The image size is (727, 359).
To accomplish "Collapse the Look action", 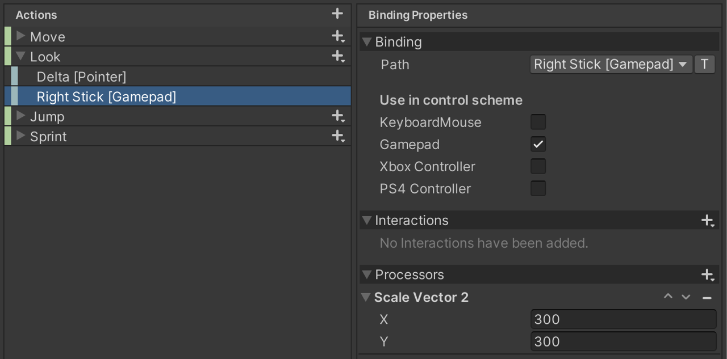I will click(20, 56).
